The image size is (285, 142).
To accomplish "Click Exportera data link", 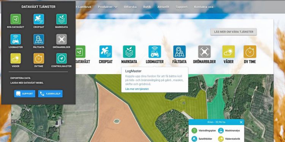I will point(21,78).
